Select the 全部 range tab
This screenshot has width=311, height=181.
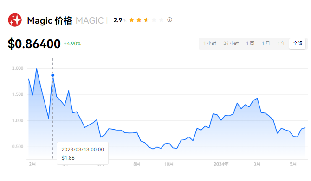(298, 44)
